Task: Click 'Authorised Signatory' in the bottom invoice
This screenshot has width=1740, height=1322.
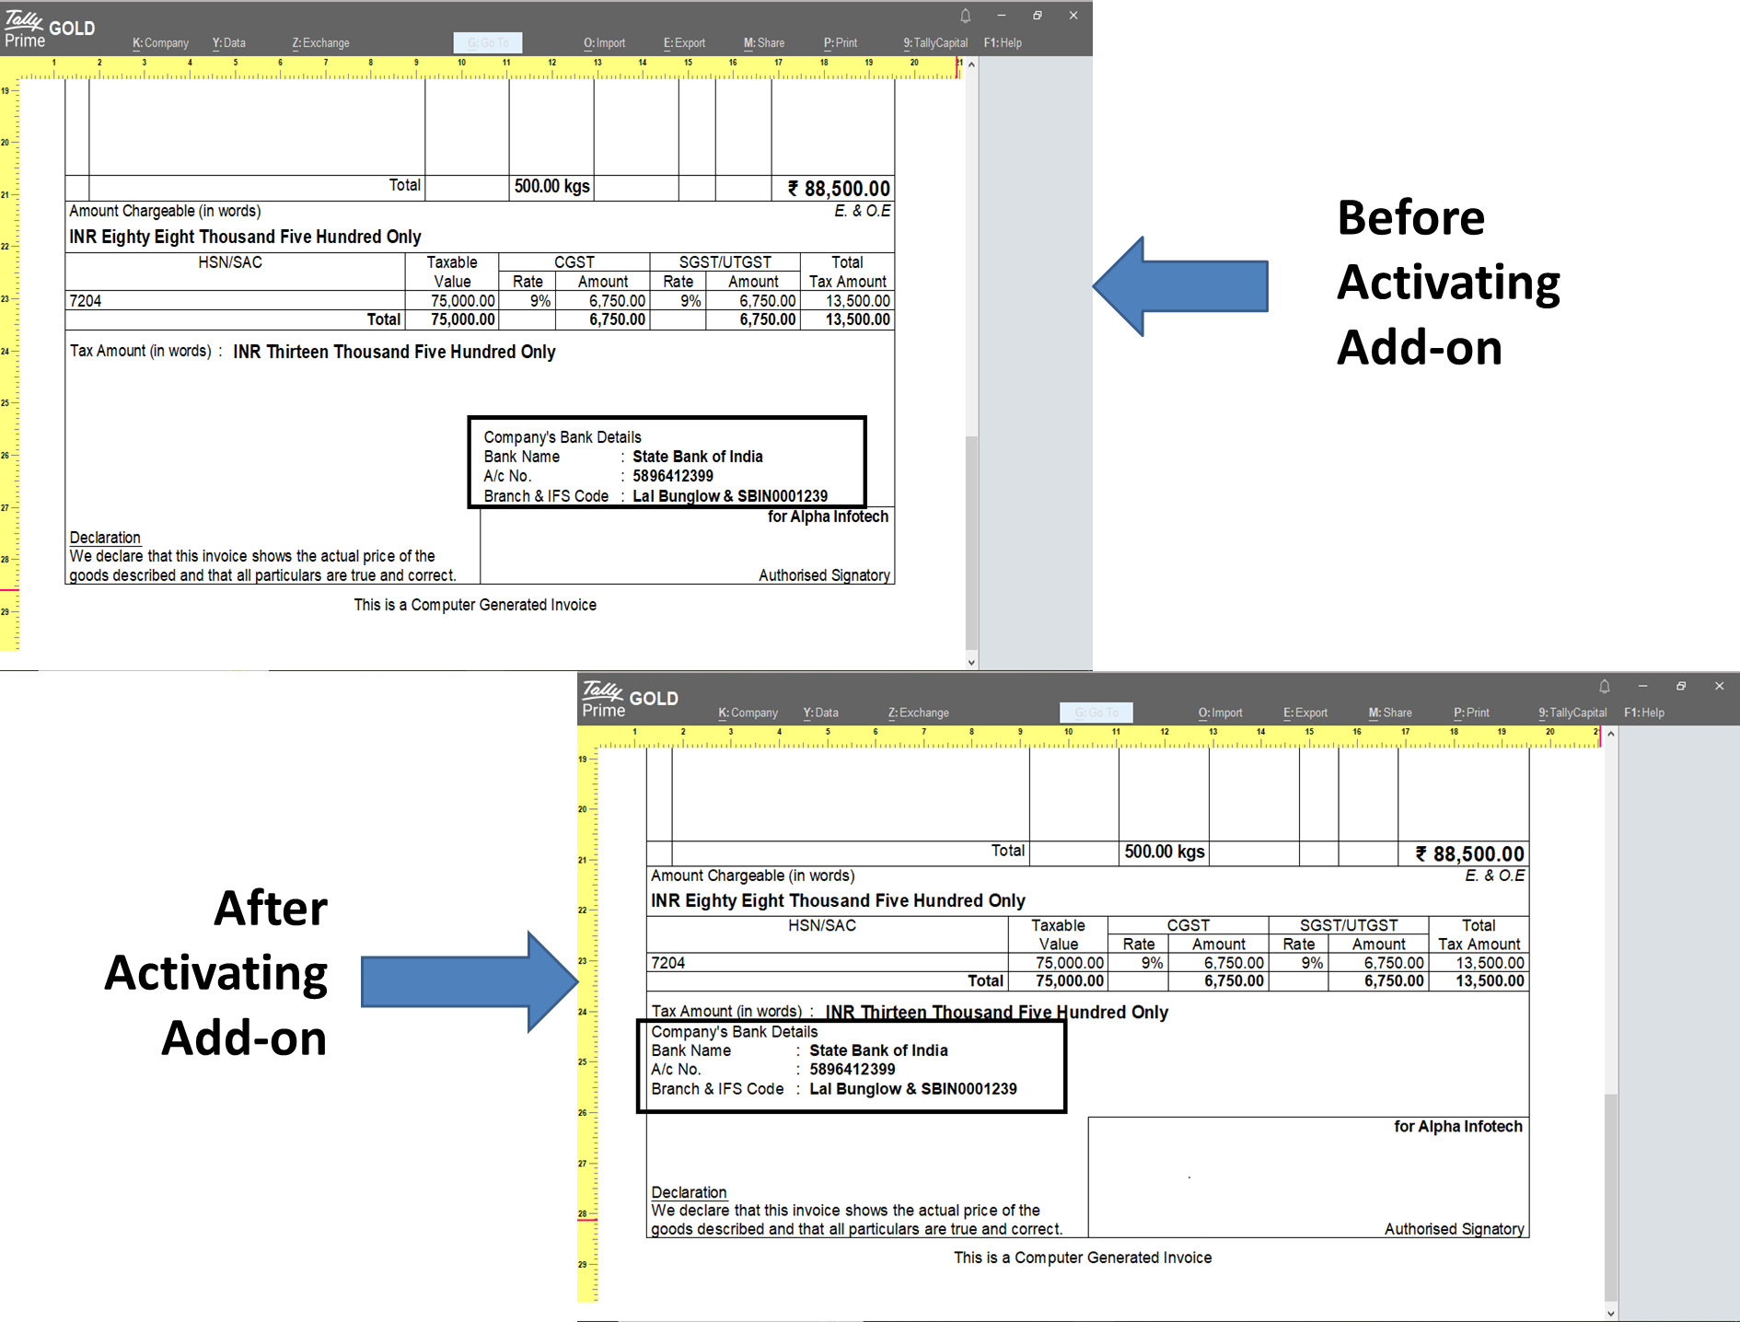Action: (1455, 1229)
